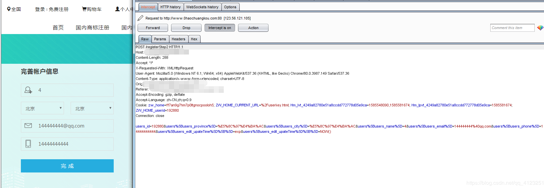The image size is (544, 188).
Task: Click the user-add icon in name field
Action: tap(28, 90)
